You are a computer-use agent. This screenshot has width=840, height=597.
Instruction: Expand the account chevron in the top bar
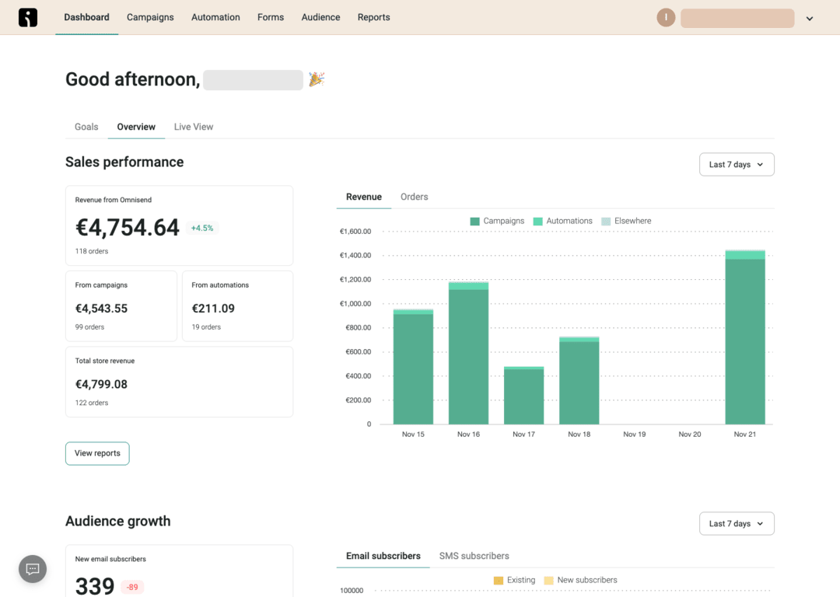click(809, 17)
